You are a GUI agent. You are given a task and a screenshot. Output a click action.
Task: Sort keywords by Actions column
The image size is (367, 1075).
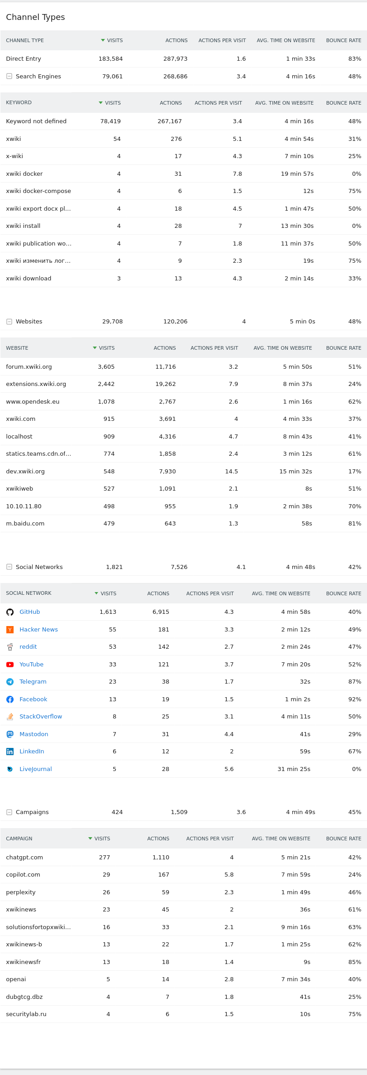[171, 103]
